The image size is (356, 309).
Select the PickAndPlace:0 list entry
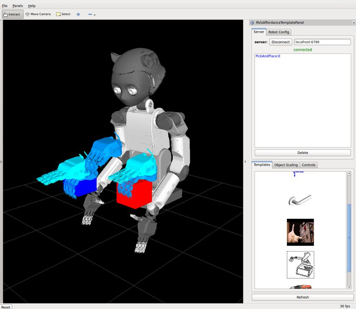coord(268,56)
